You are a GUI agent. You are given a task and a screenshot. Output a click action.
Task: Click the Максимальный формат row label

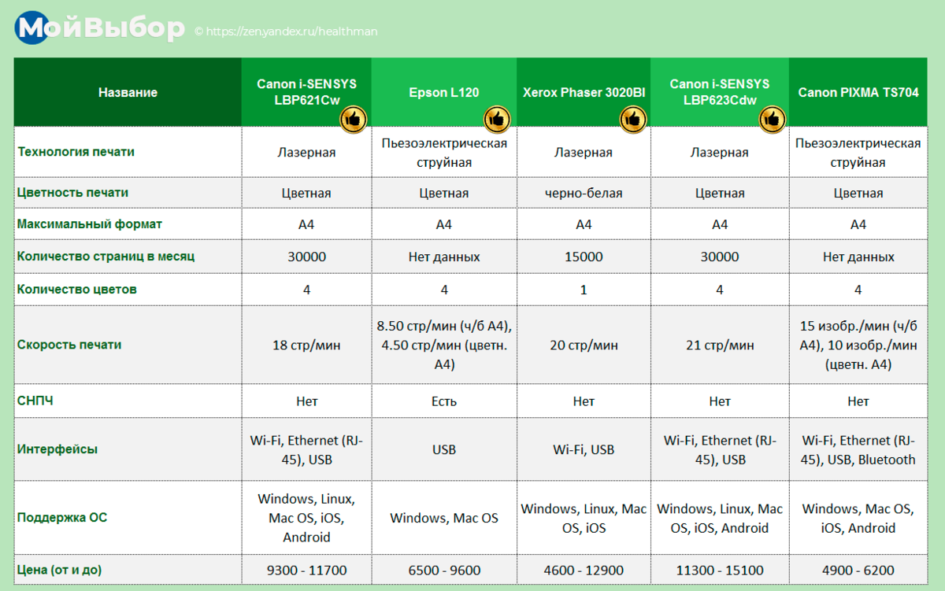coord(90,224)
